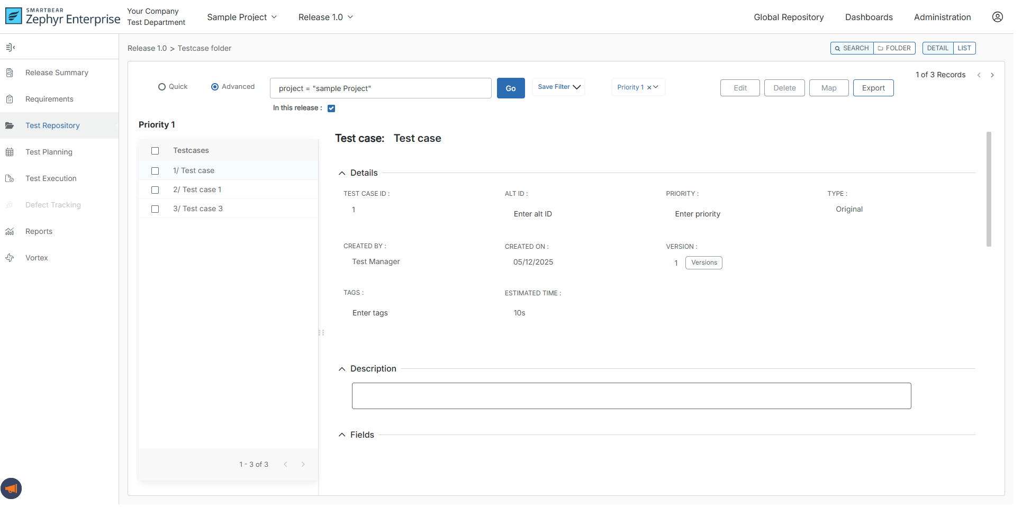Click the orange megaphone announcement icon
The height and width of the screenshot is (507, 1031).
click(11, 488)
